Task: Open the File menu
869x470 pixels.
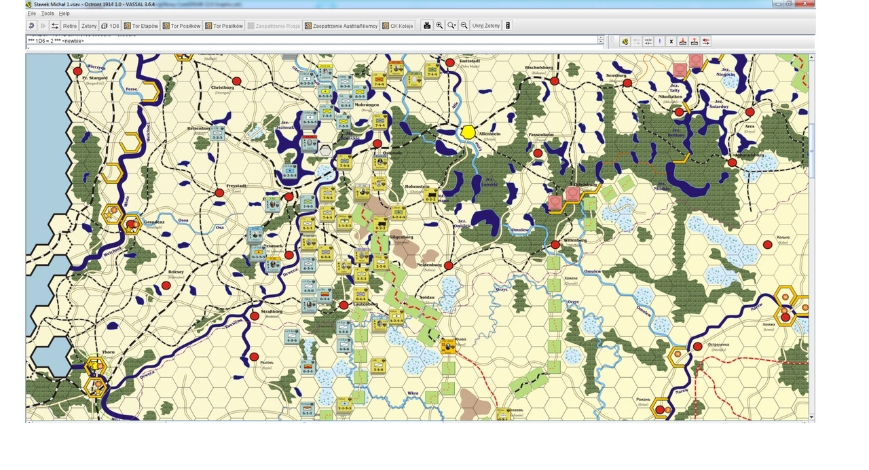Action: (31, 14)
